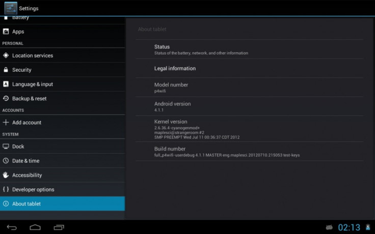Tap the 02:13 clock in status bar
The height and width of the screenshot is (234, 375).
[349, 227]
